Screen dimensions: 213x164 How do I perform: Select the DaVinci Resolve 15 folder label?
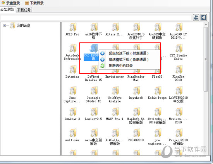93,78
